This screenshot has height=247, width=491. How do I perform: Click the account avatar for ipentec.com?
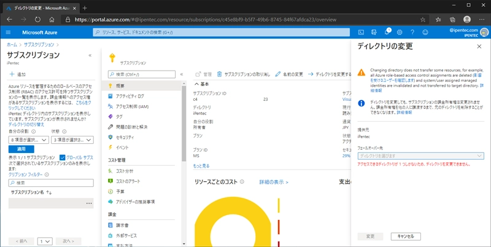[x=484, y=33]
